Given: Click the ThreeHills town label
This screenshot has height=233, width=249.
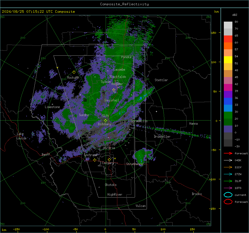Looking at the screenshot, I should click(x=139, y=121).
